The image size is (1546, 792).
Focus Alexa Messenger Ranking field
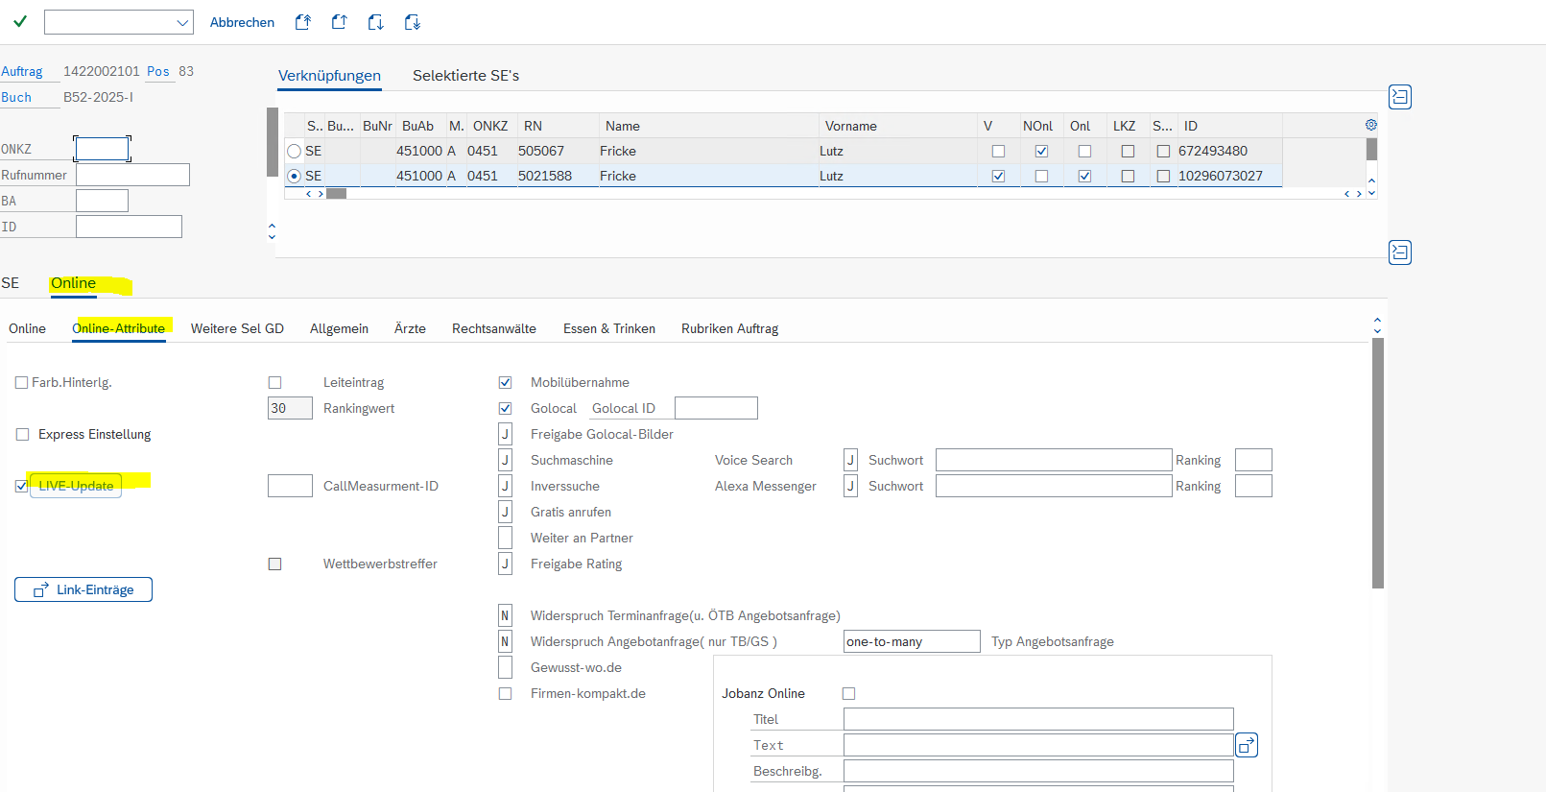(x=1253, y=486)
